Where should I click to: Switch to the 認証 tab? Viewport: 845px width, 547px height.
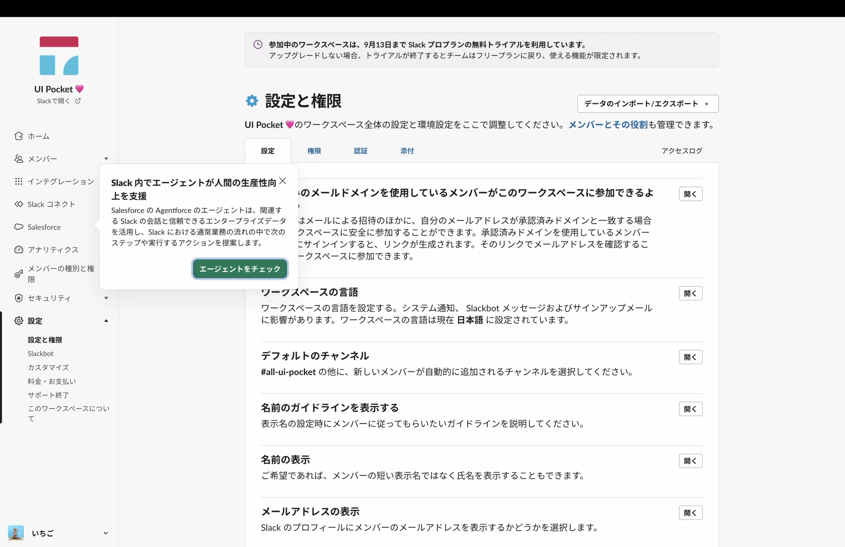point(361,151)
